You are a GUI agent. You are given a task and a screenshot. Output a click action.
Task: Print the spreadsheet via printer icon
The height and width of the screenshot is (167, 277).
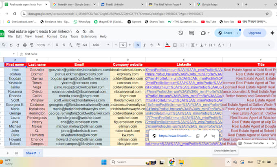tap(25, 45)
